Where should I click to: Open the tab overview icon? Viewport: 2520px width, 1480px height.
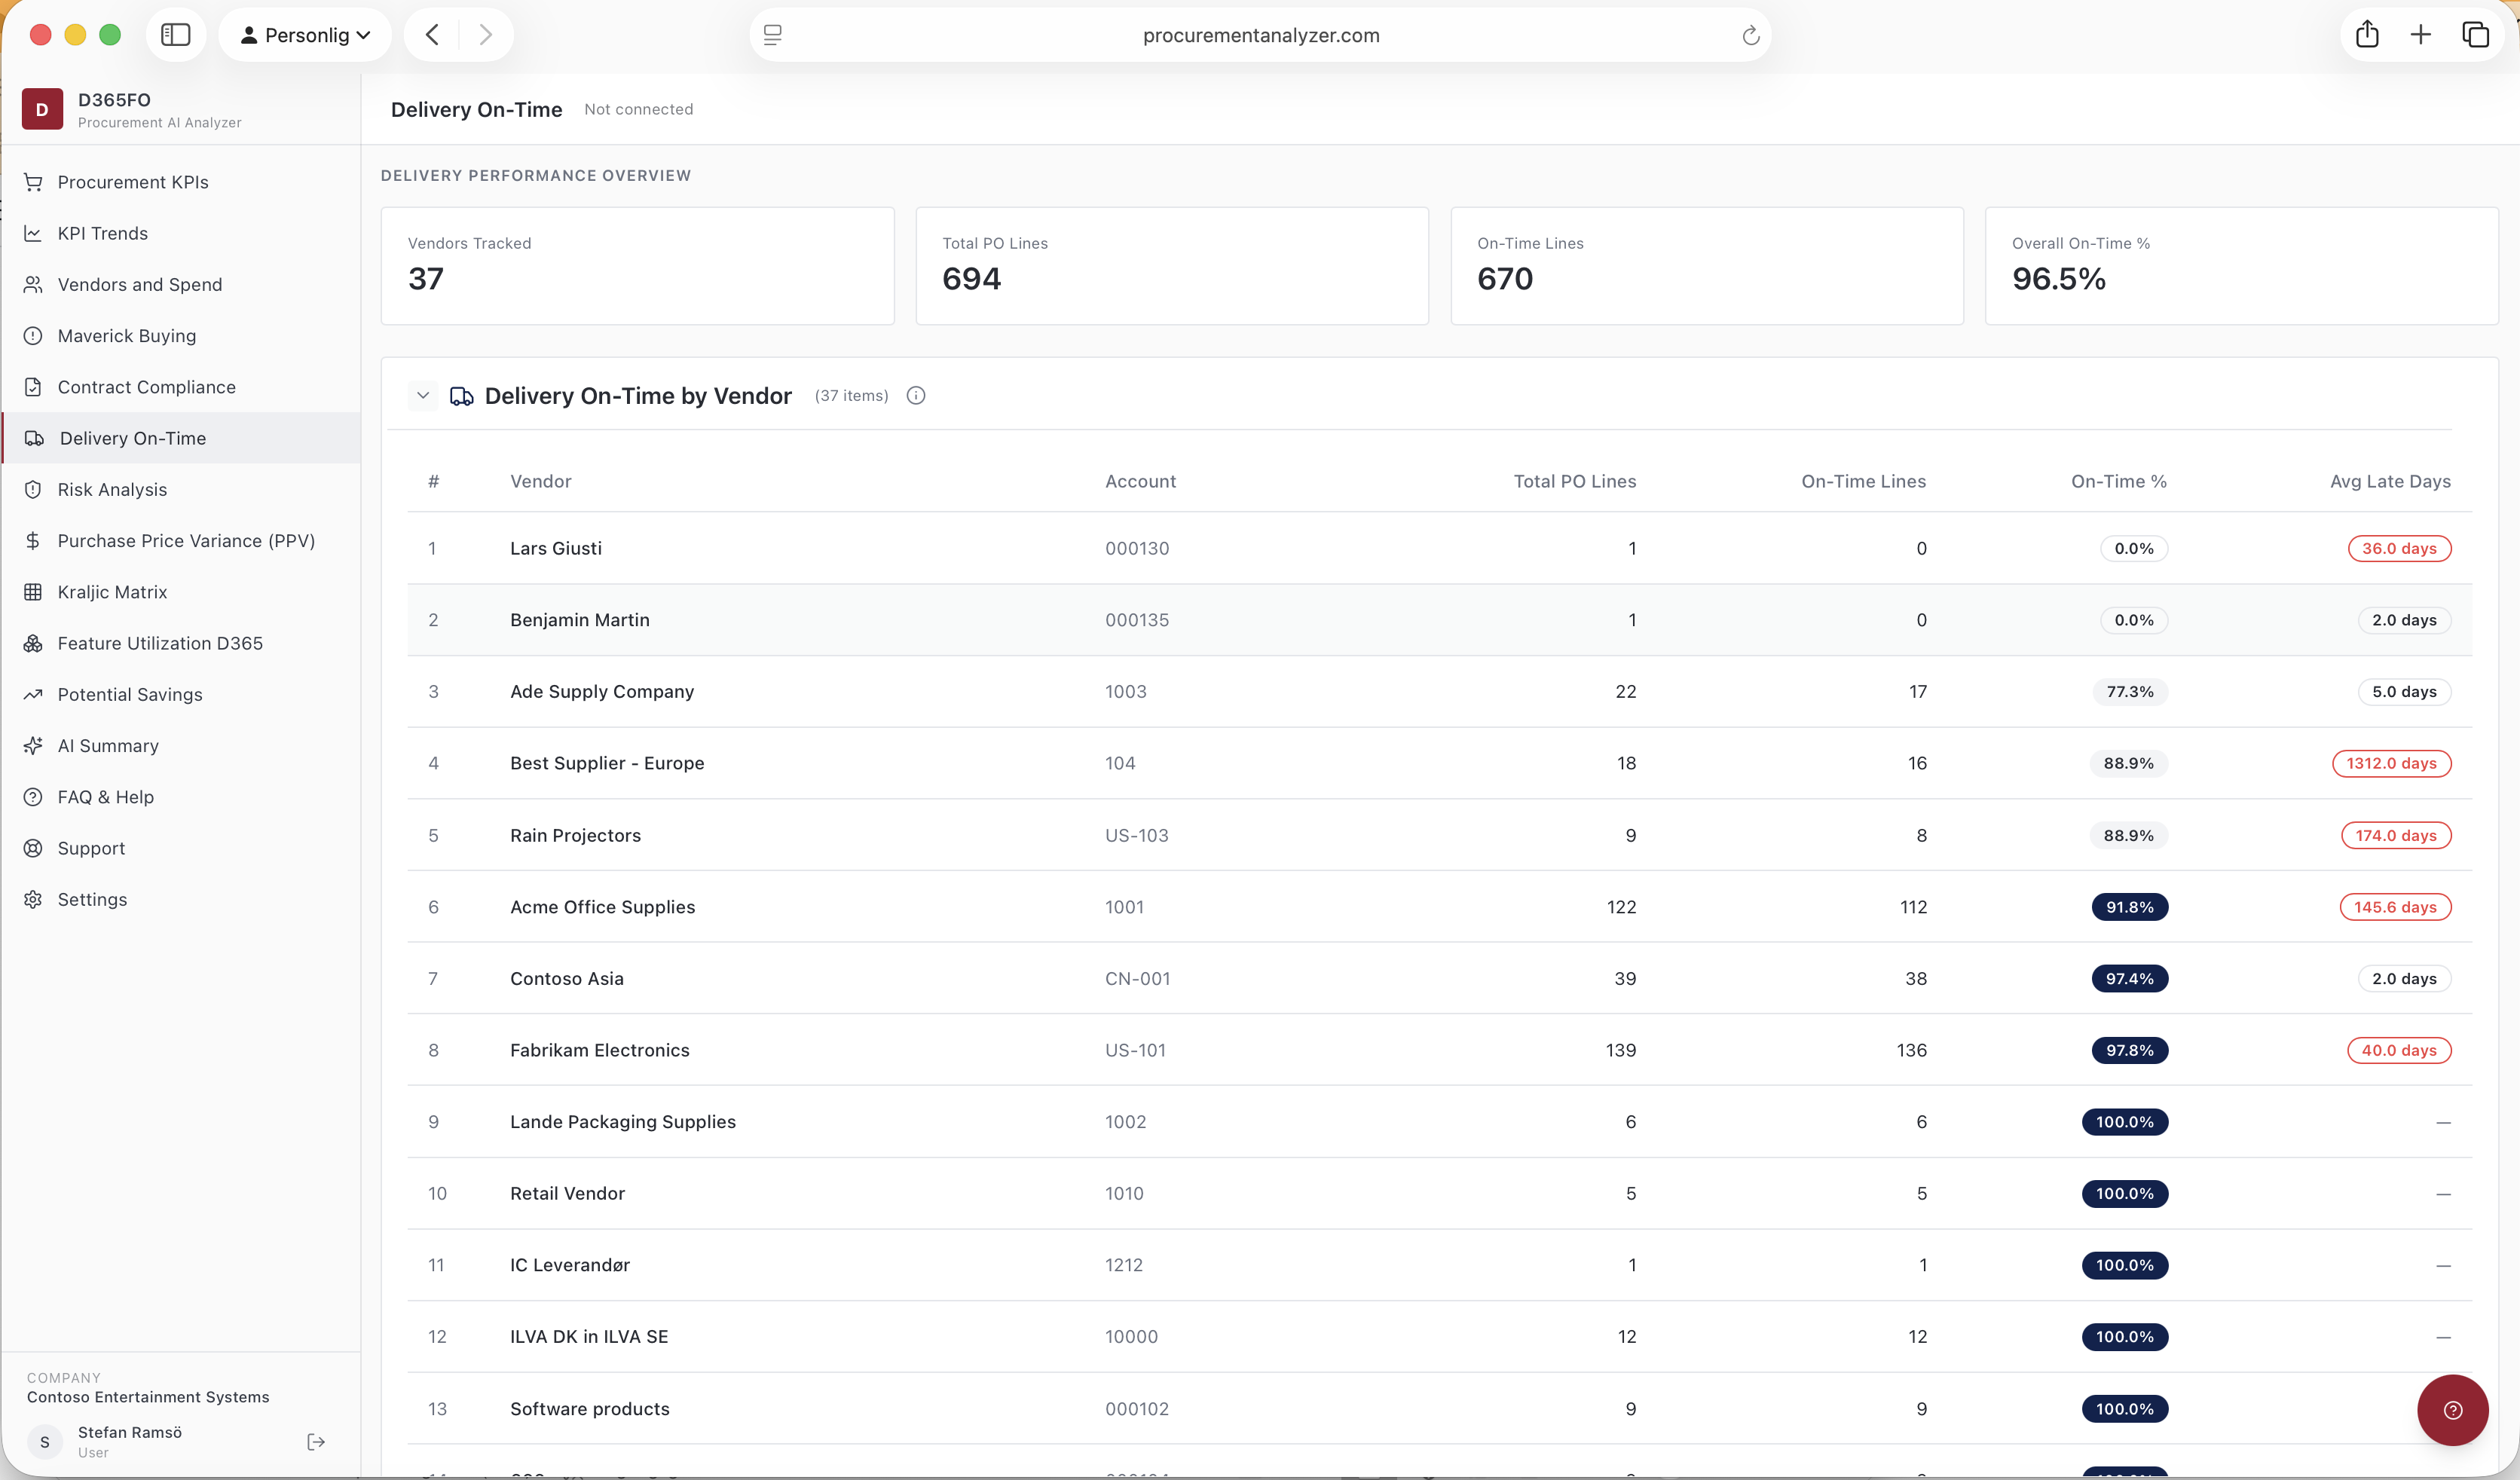2475,35
